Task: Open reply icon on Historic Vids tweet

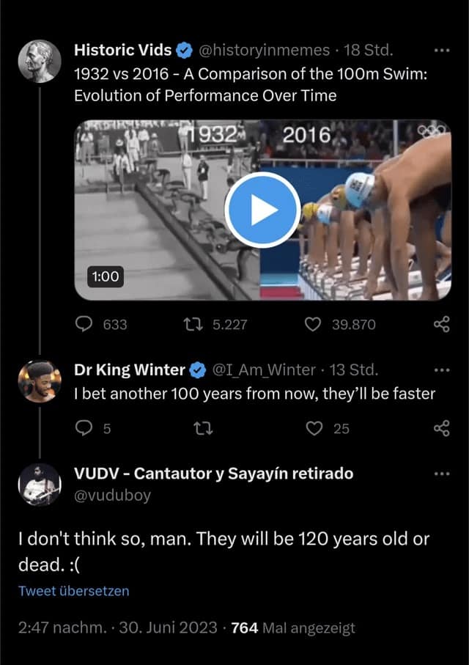Action: [84, 324]
